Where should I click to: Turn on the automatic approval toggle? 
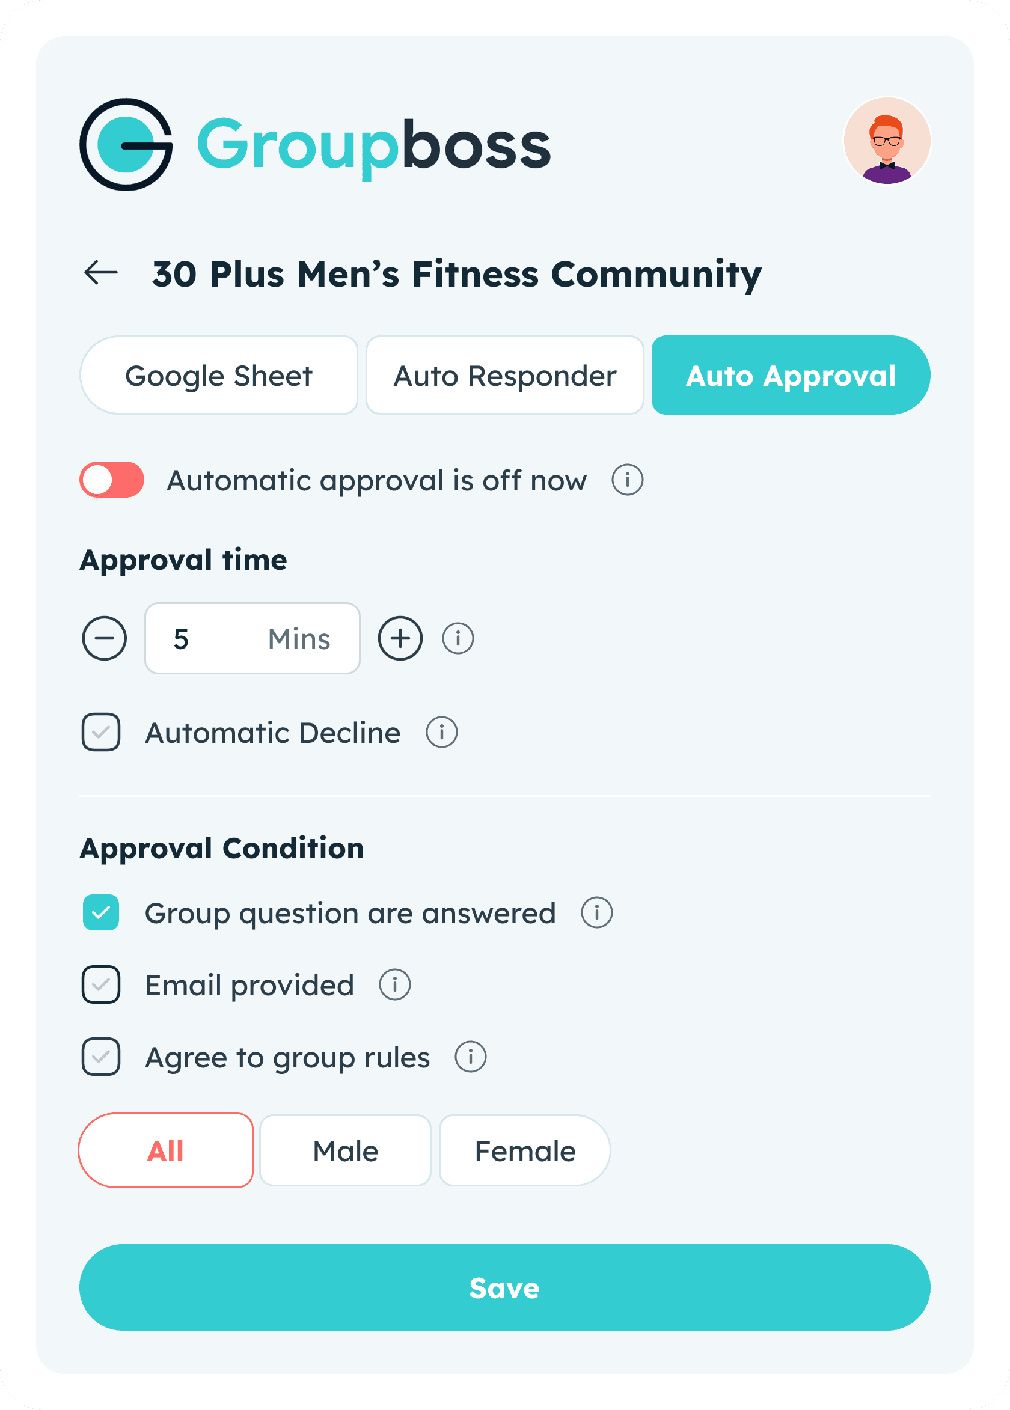tap(112, 480)
